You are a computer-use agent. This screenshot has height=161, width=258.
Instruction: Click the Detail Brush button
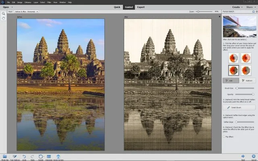point(239,107)
